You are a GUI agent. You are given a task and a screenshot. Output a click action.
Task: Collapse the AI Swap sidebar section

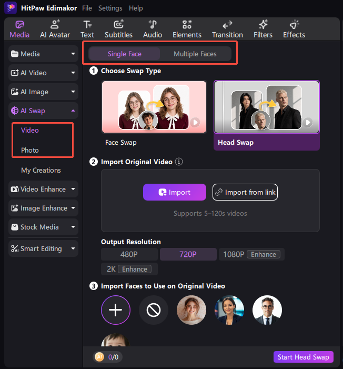tap(43, 111)
